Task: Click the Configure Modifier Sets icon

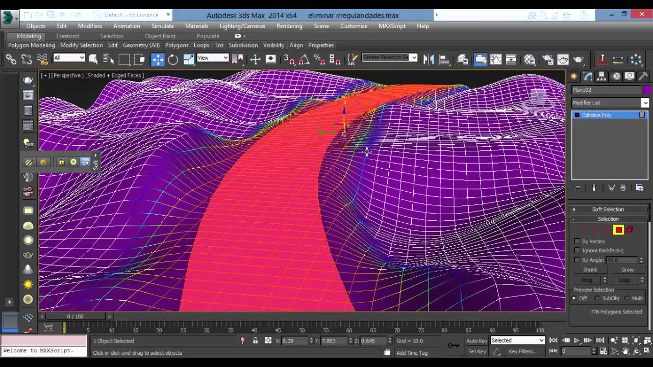Action: [x=640, y=188]
